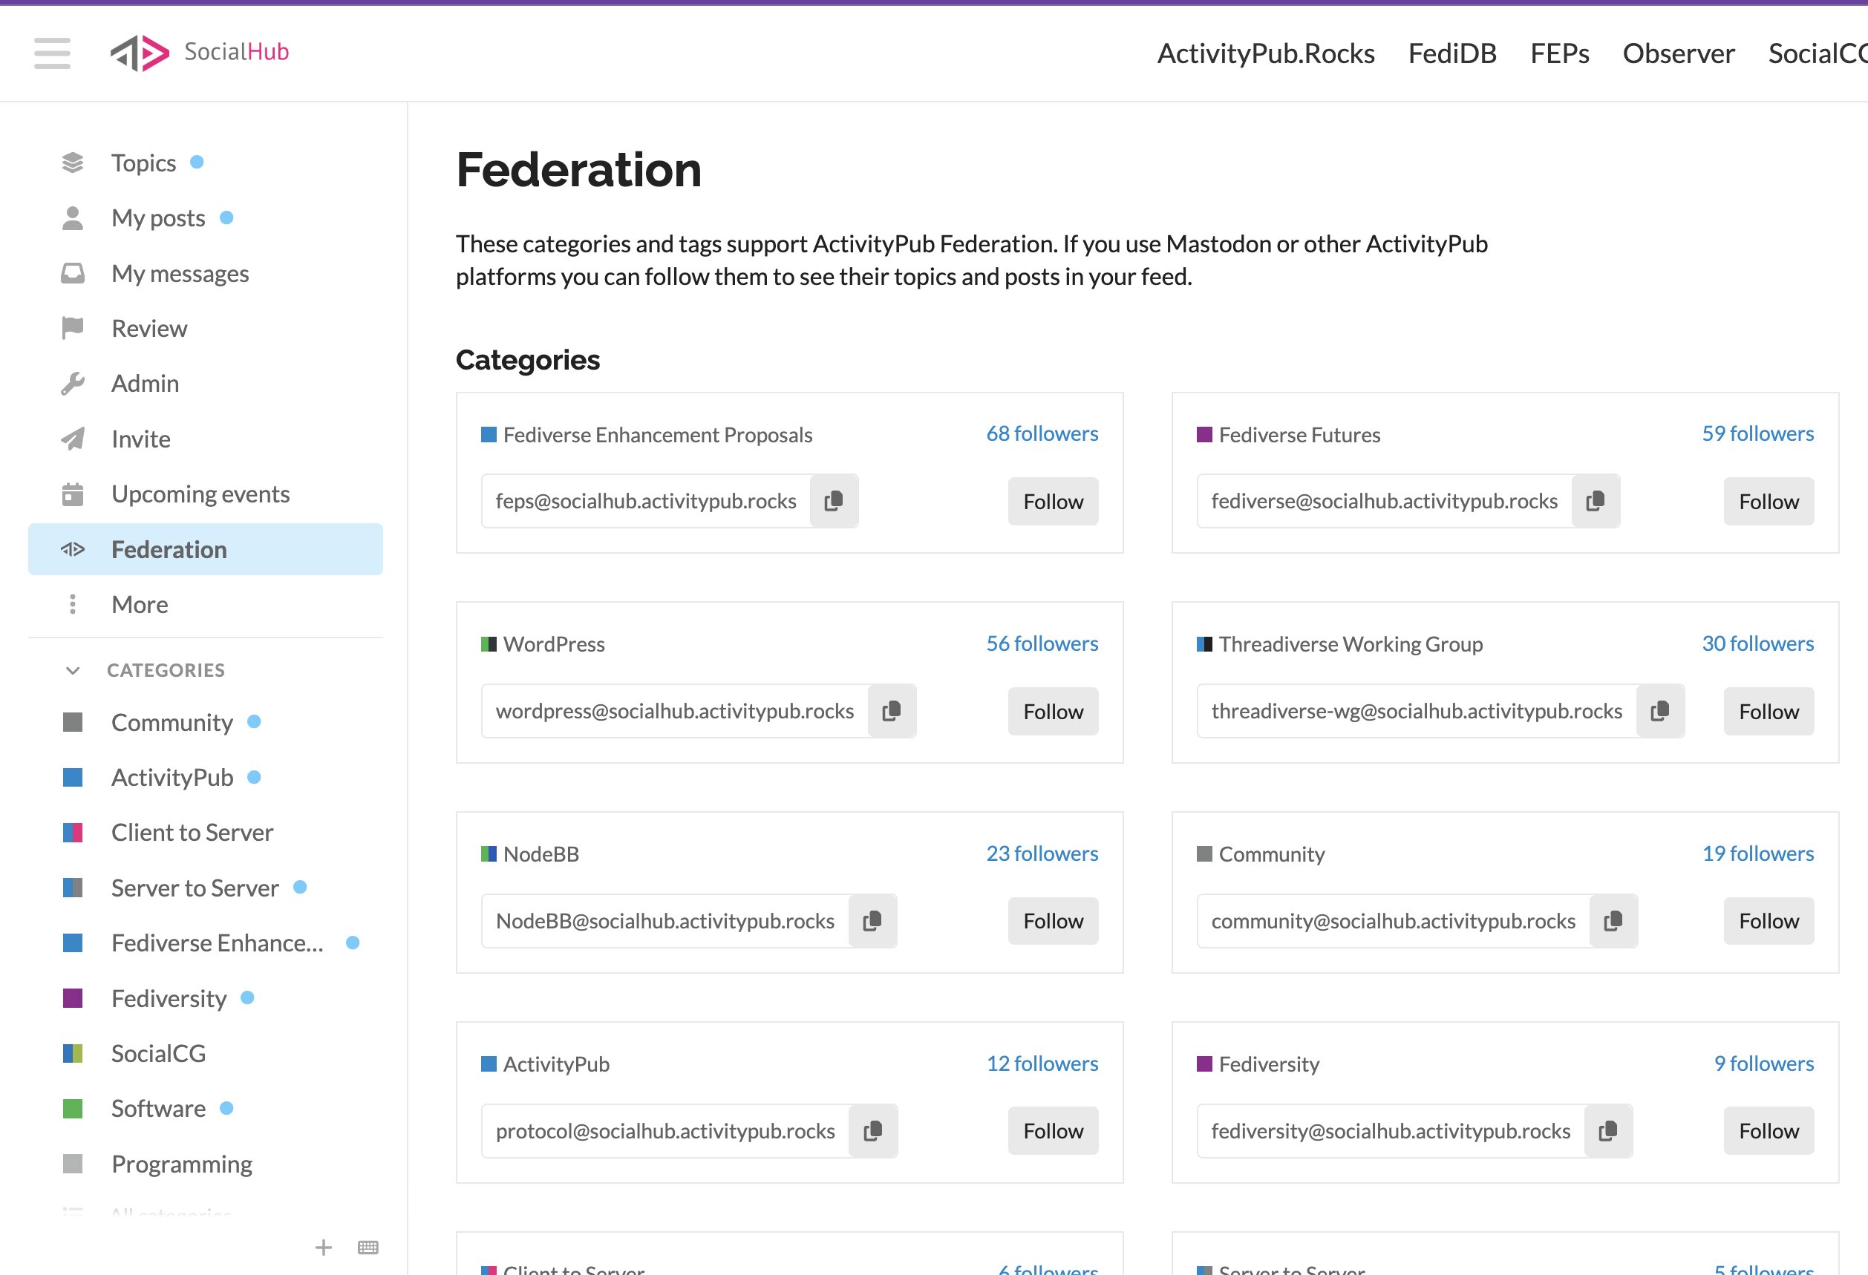Image resolution: width=1868 pixels, height=1275 pixels.
Task: Go to Topics in sidebar
Action: (x=205, y=163)
